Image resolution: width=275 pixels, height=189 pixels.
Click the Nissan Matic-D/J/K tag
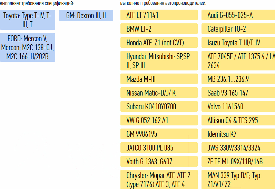click(x=159, y=93)
